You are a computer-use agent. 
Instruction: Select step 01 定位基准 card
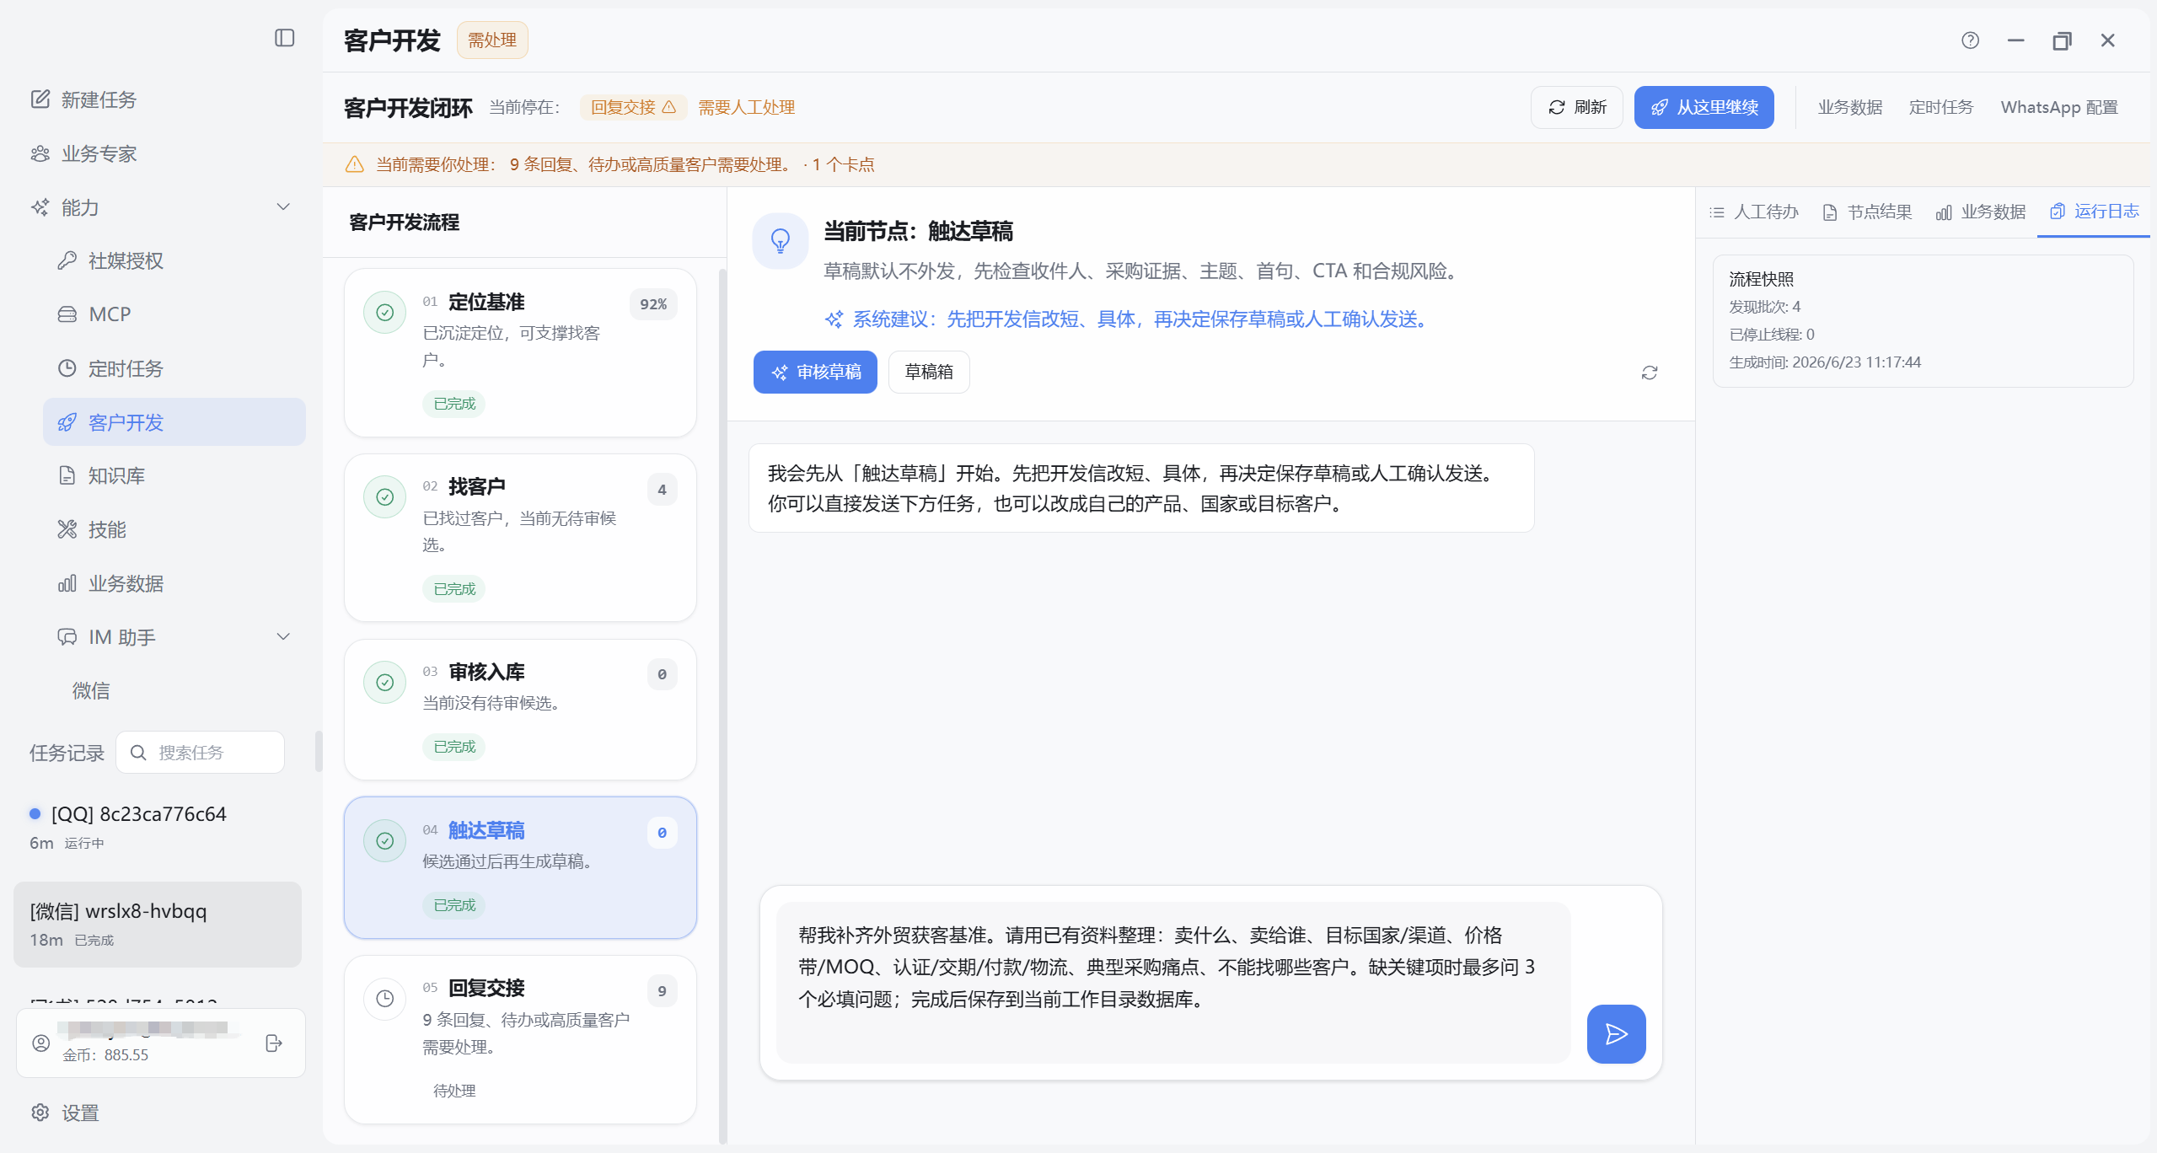(520, 352)
